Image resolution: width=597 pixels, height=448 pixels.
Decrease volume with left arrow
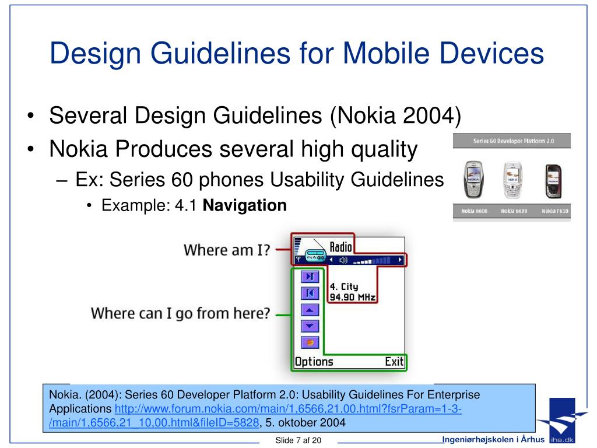(331, 260)
